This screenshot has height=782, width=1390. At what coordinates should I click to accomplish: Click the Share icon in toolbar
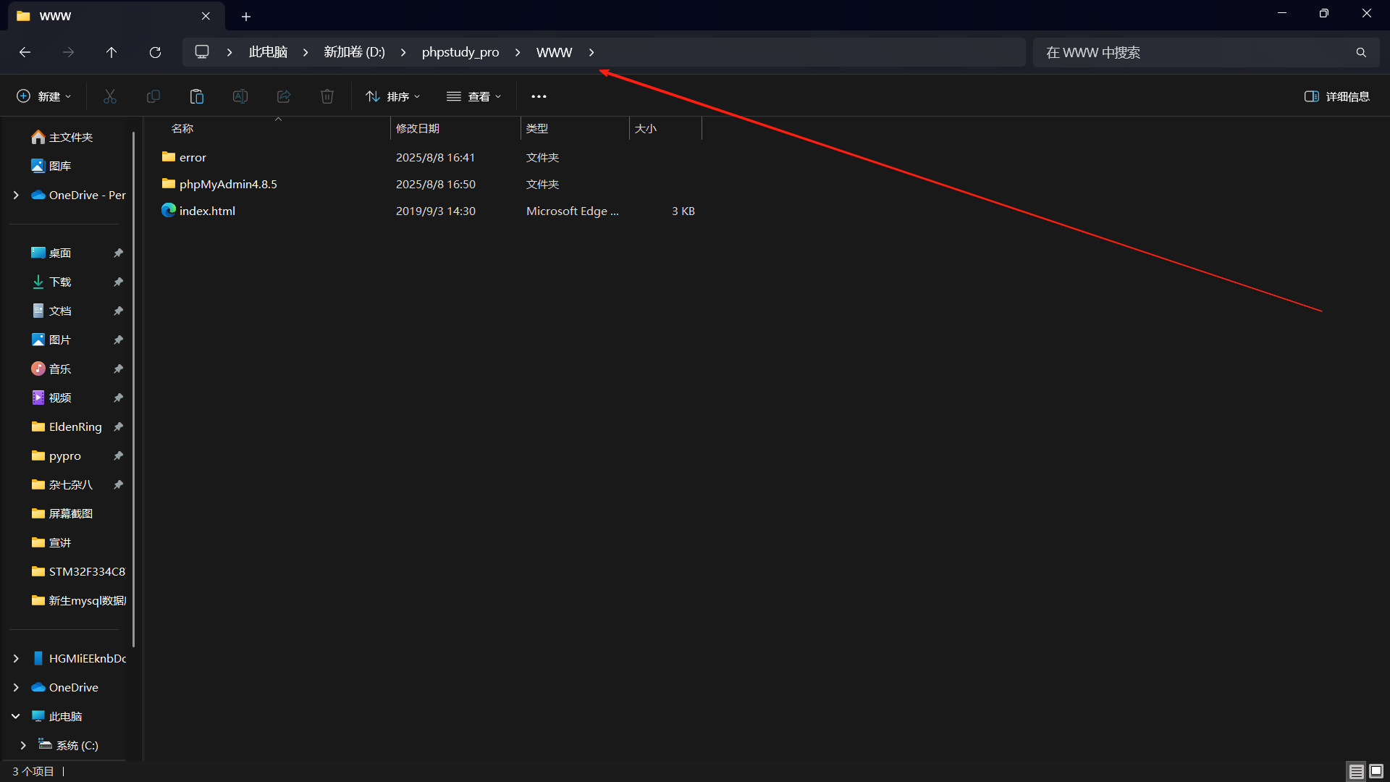284,96
